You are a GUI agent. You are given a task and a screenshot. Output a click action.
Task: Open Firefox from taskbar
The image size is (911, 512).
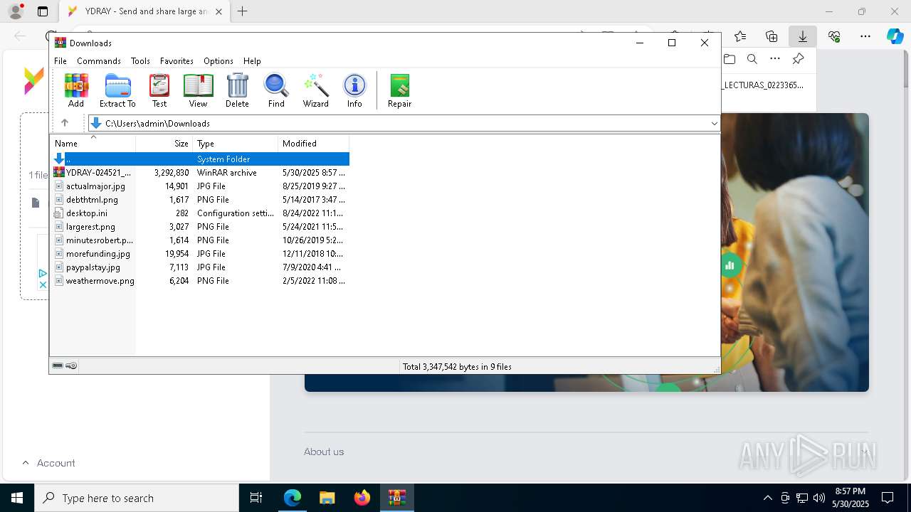pos(362,498)
